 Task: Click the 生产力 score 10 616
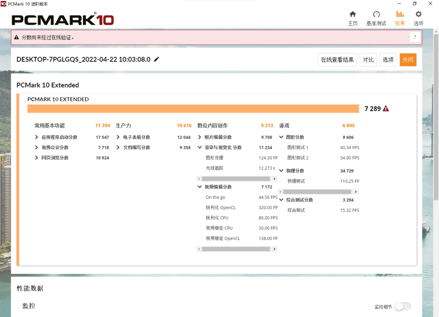coord(184,126)
